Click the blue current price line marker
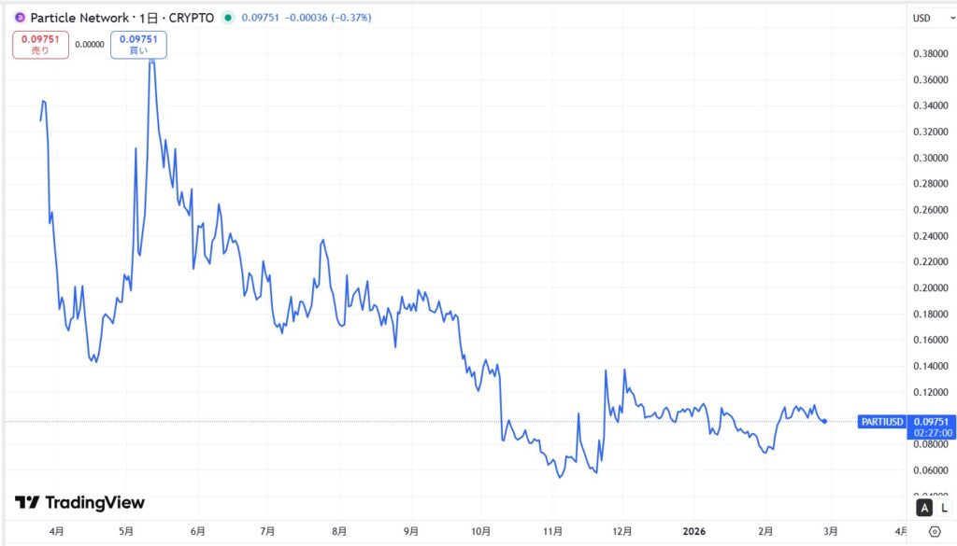This screenshot has width=957, height=546. coord(824,421)
